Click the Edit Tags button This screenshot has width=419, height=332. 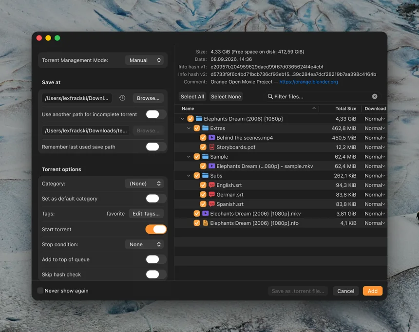tap(146, 213)
